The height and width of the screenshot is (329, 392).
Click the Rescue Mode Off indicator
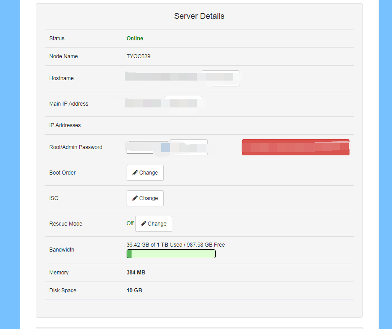pyautogui.click(x=130, y=223)
